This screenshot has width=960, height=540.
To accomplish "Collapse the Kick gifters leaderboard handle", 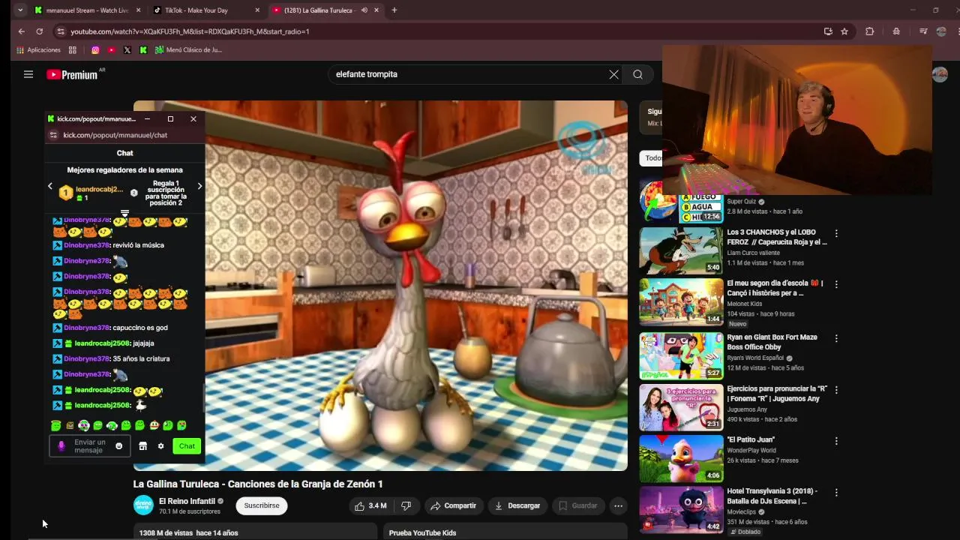I will pos(124,214).
